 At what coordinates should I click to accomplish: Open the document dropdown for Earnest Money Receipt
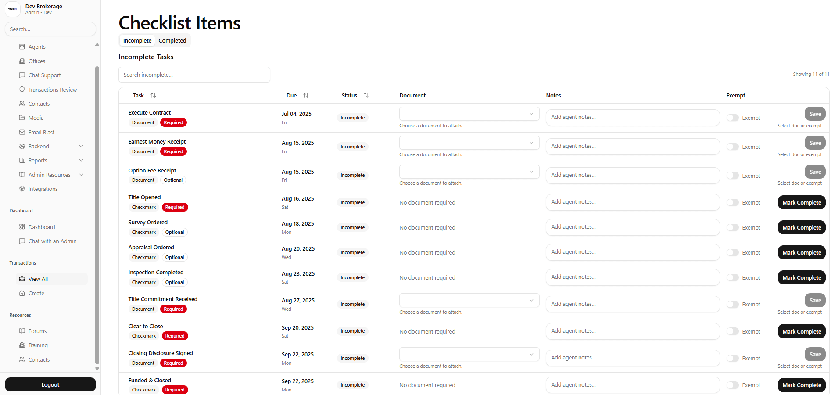click(x=469, y=143)
